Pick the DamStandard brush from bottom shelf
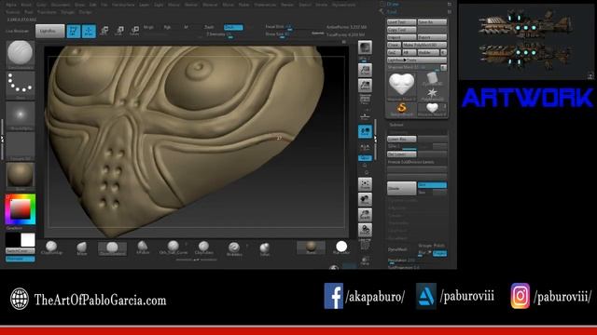The width and height of the screenshot is (597, 335). pyautogui.click(x=112, y=248)
